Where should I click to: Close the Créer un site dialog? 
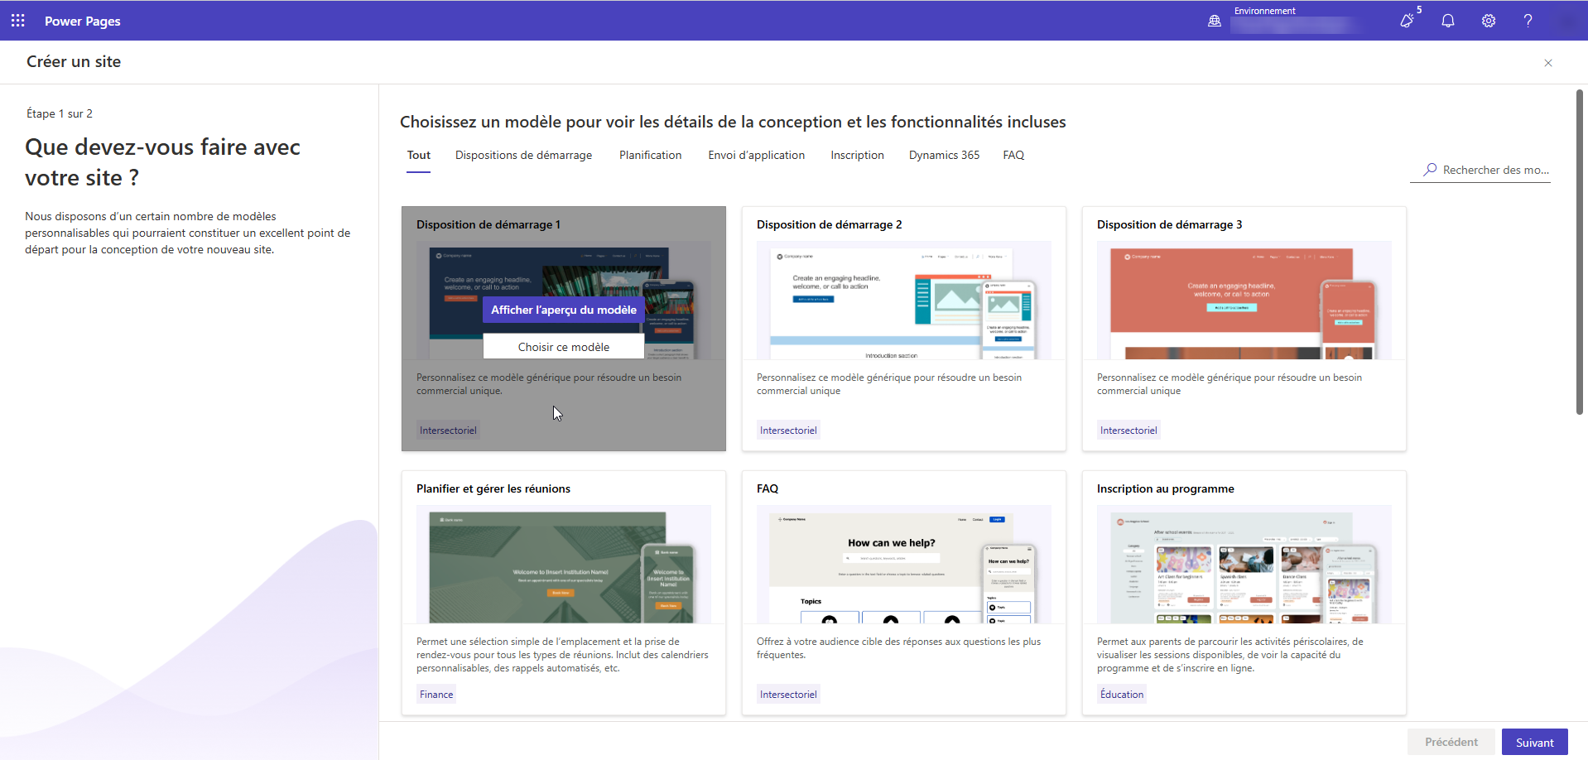1547,63
